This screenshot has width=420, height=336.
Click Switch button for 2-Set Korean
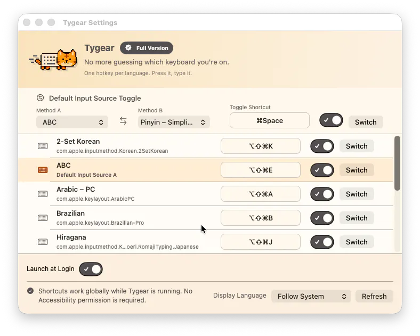click(x=357, y=146)
